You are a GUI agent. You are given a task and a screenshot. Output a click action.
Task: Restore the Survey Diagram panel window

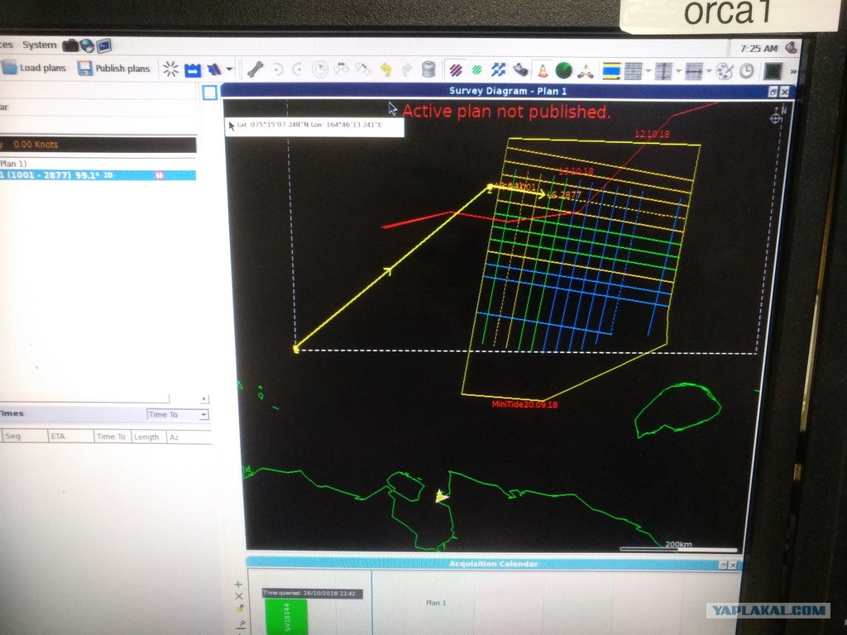pyautogui.click(x=773, y=93)
